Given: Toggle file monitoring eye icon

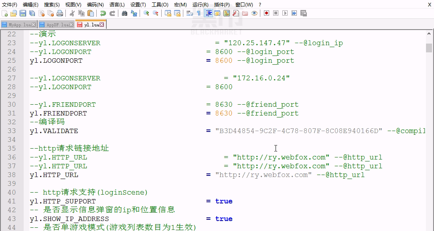Looking at the screenshot, I should pos(254,13).
